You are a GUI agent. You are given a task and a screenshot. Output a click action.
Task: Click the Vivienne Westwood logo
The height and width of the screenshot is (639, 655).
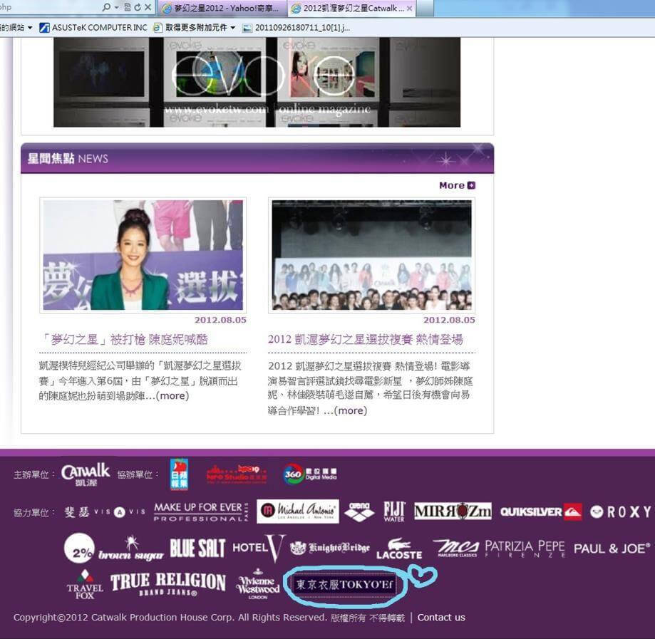pyautogui.click(x=258, y=584)
